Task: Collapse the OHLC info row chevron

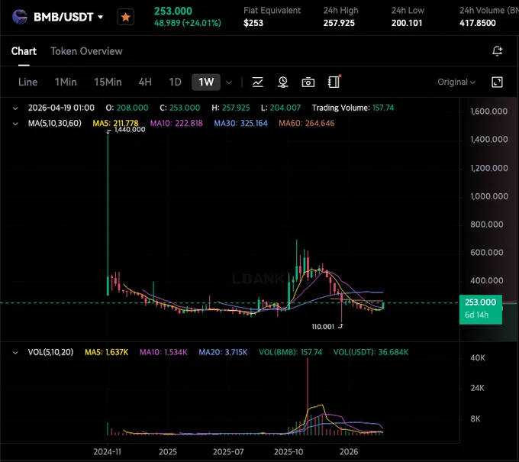Action: 15,108
